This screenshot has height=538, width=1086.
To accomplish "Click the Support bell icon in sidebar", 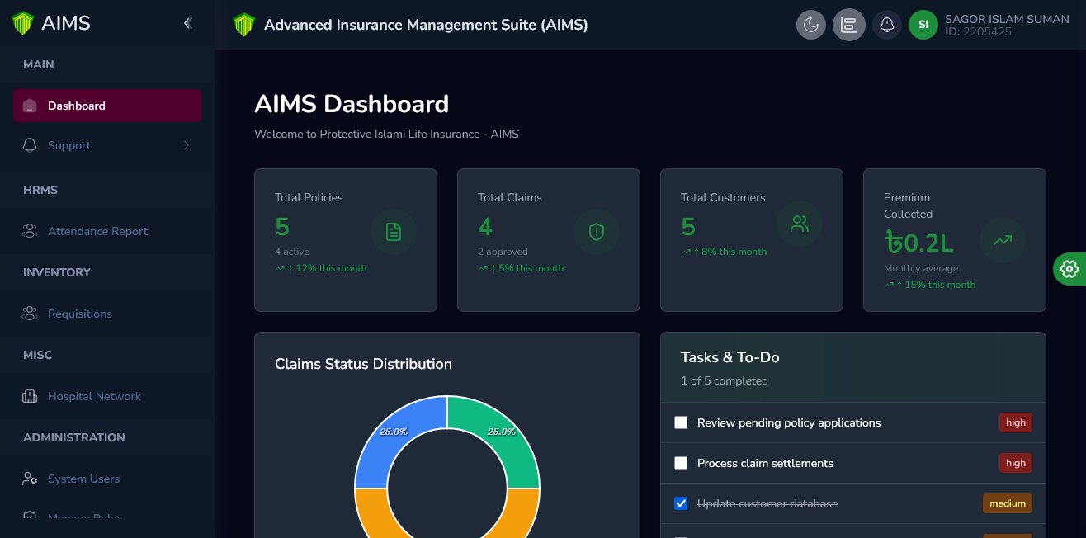I will 30,145.
